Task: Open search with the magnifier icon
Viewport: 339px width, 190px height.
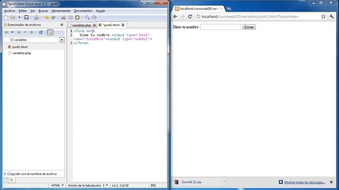Action: coord(87,17)
